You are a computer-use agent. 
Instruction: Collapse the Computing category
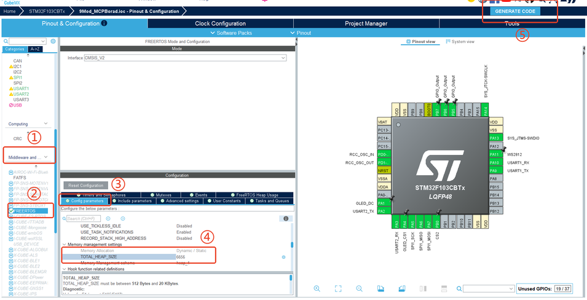[x=45, y=124]
